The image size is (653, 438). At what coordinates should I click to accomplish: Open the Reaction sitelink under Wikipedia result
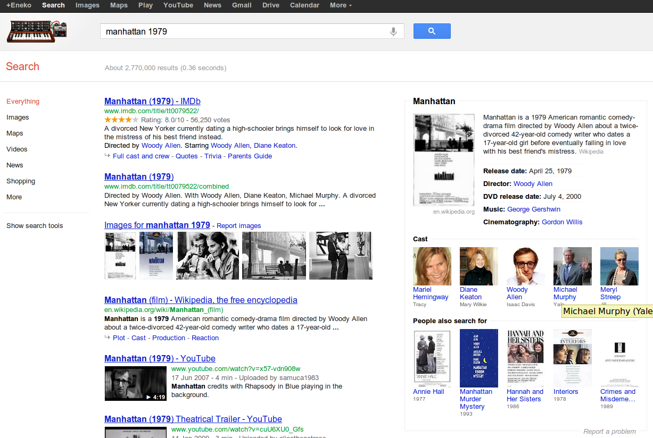point(205,338)
